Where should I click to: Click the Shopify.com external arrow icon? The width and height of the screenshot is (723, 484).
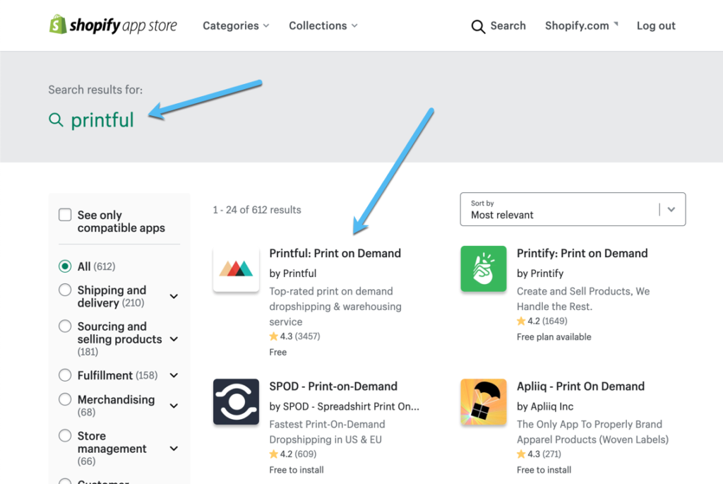coord(616,23)
